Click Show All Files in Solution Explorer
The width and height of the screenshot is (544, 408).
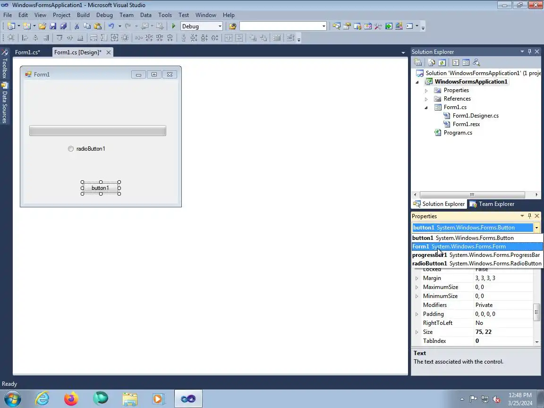tap(431, 62)
